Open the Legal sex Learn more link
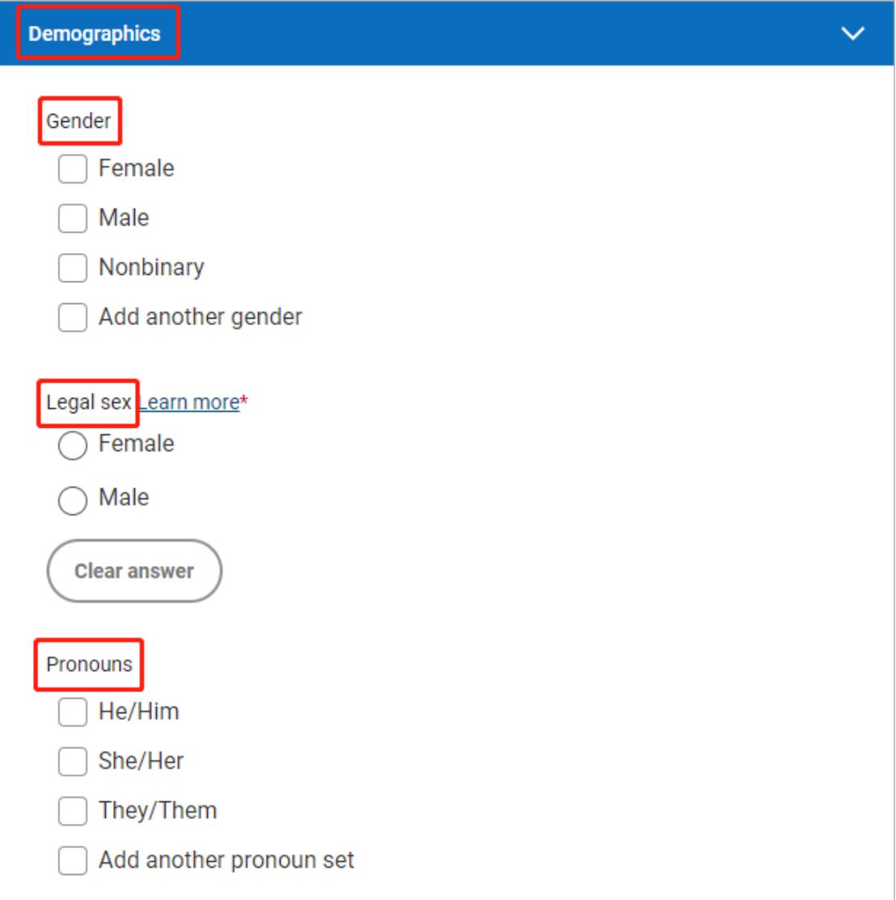The width and height of the screenshot is (896, 900). 189,402
